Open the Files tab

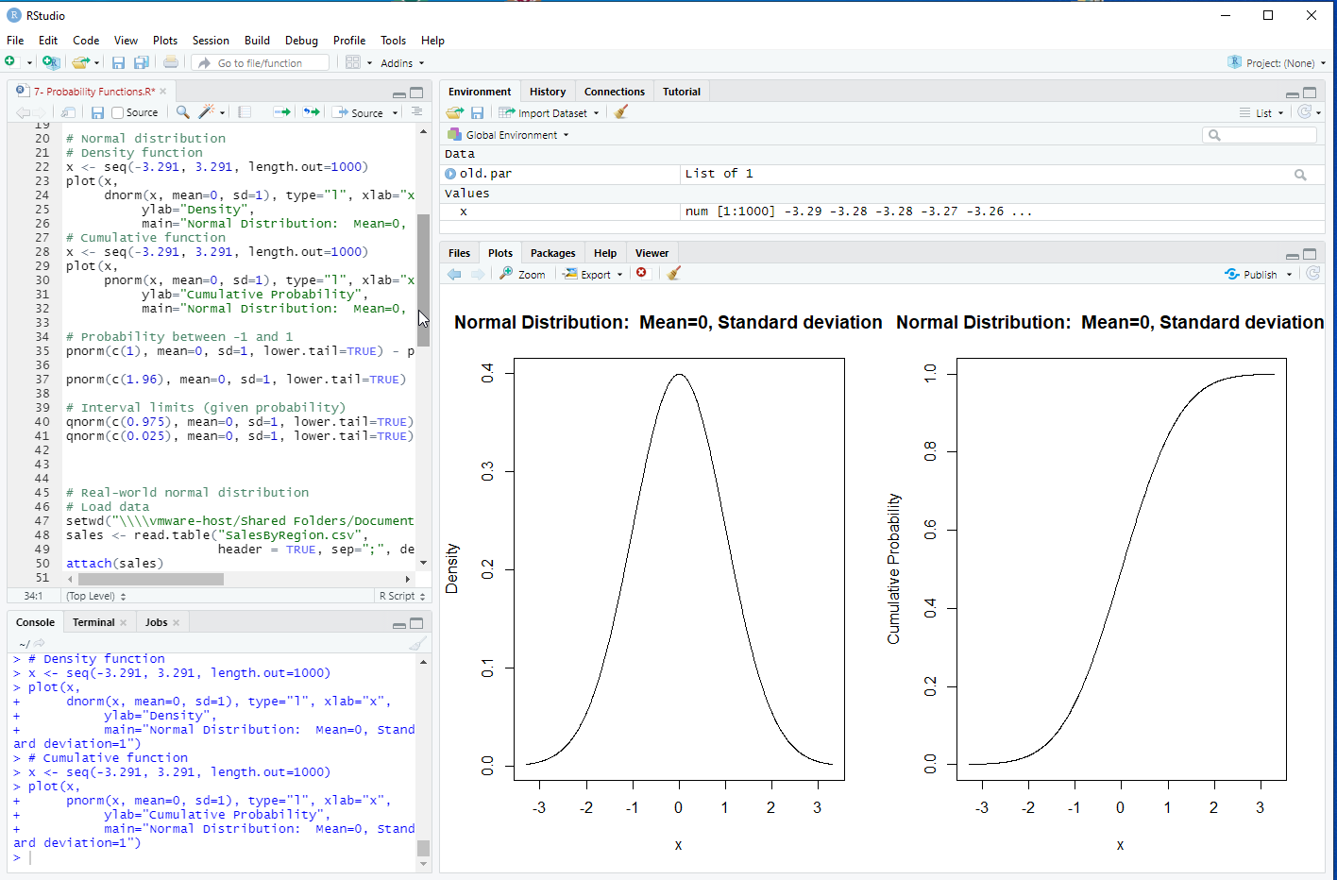coord(459,253)
